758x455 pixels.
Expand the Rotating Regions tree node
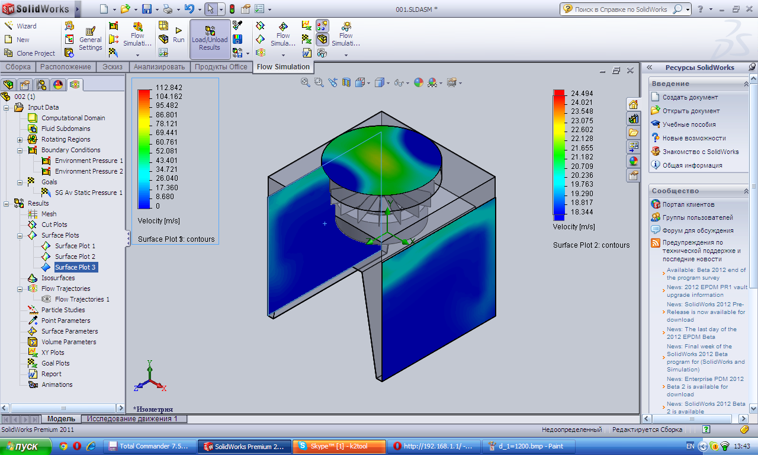(x=20, y=140)
